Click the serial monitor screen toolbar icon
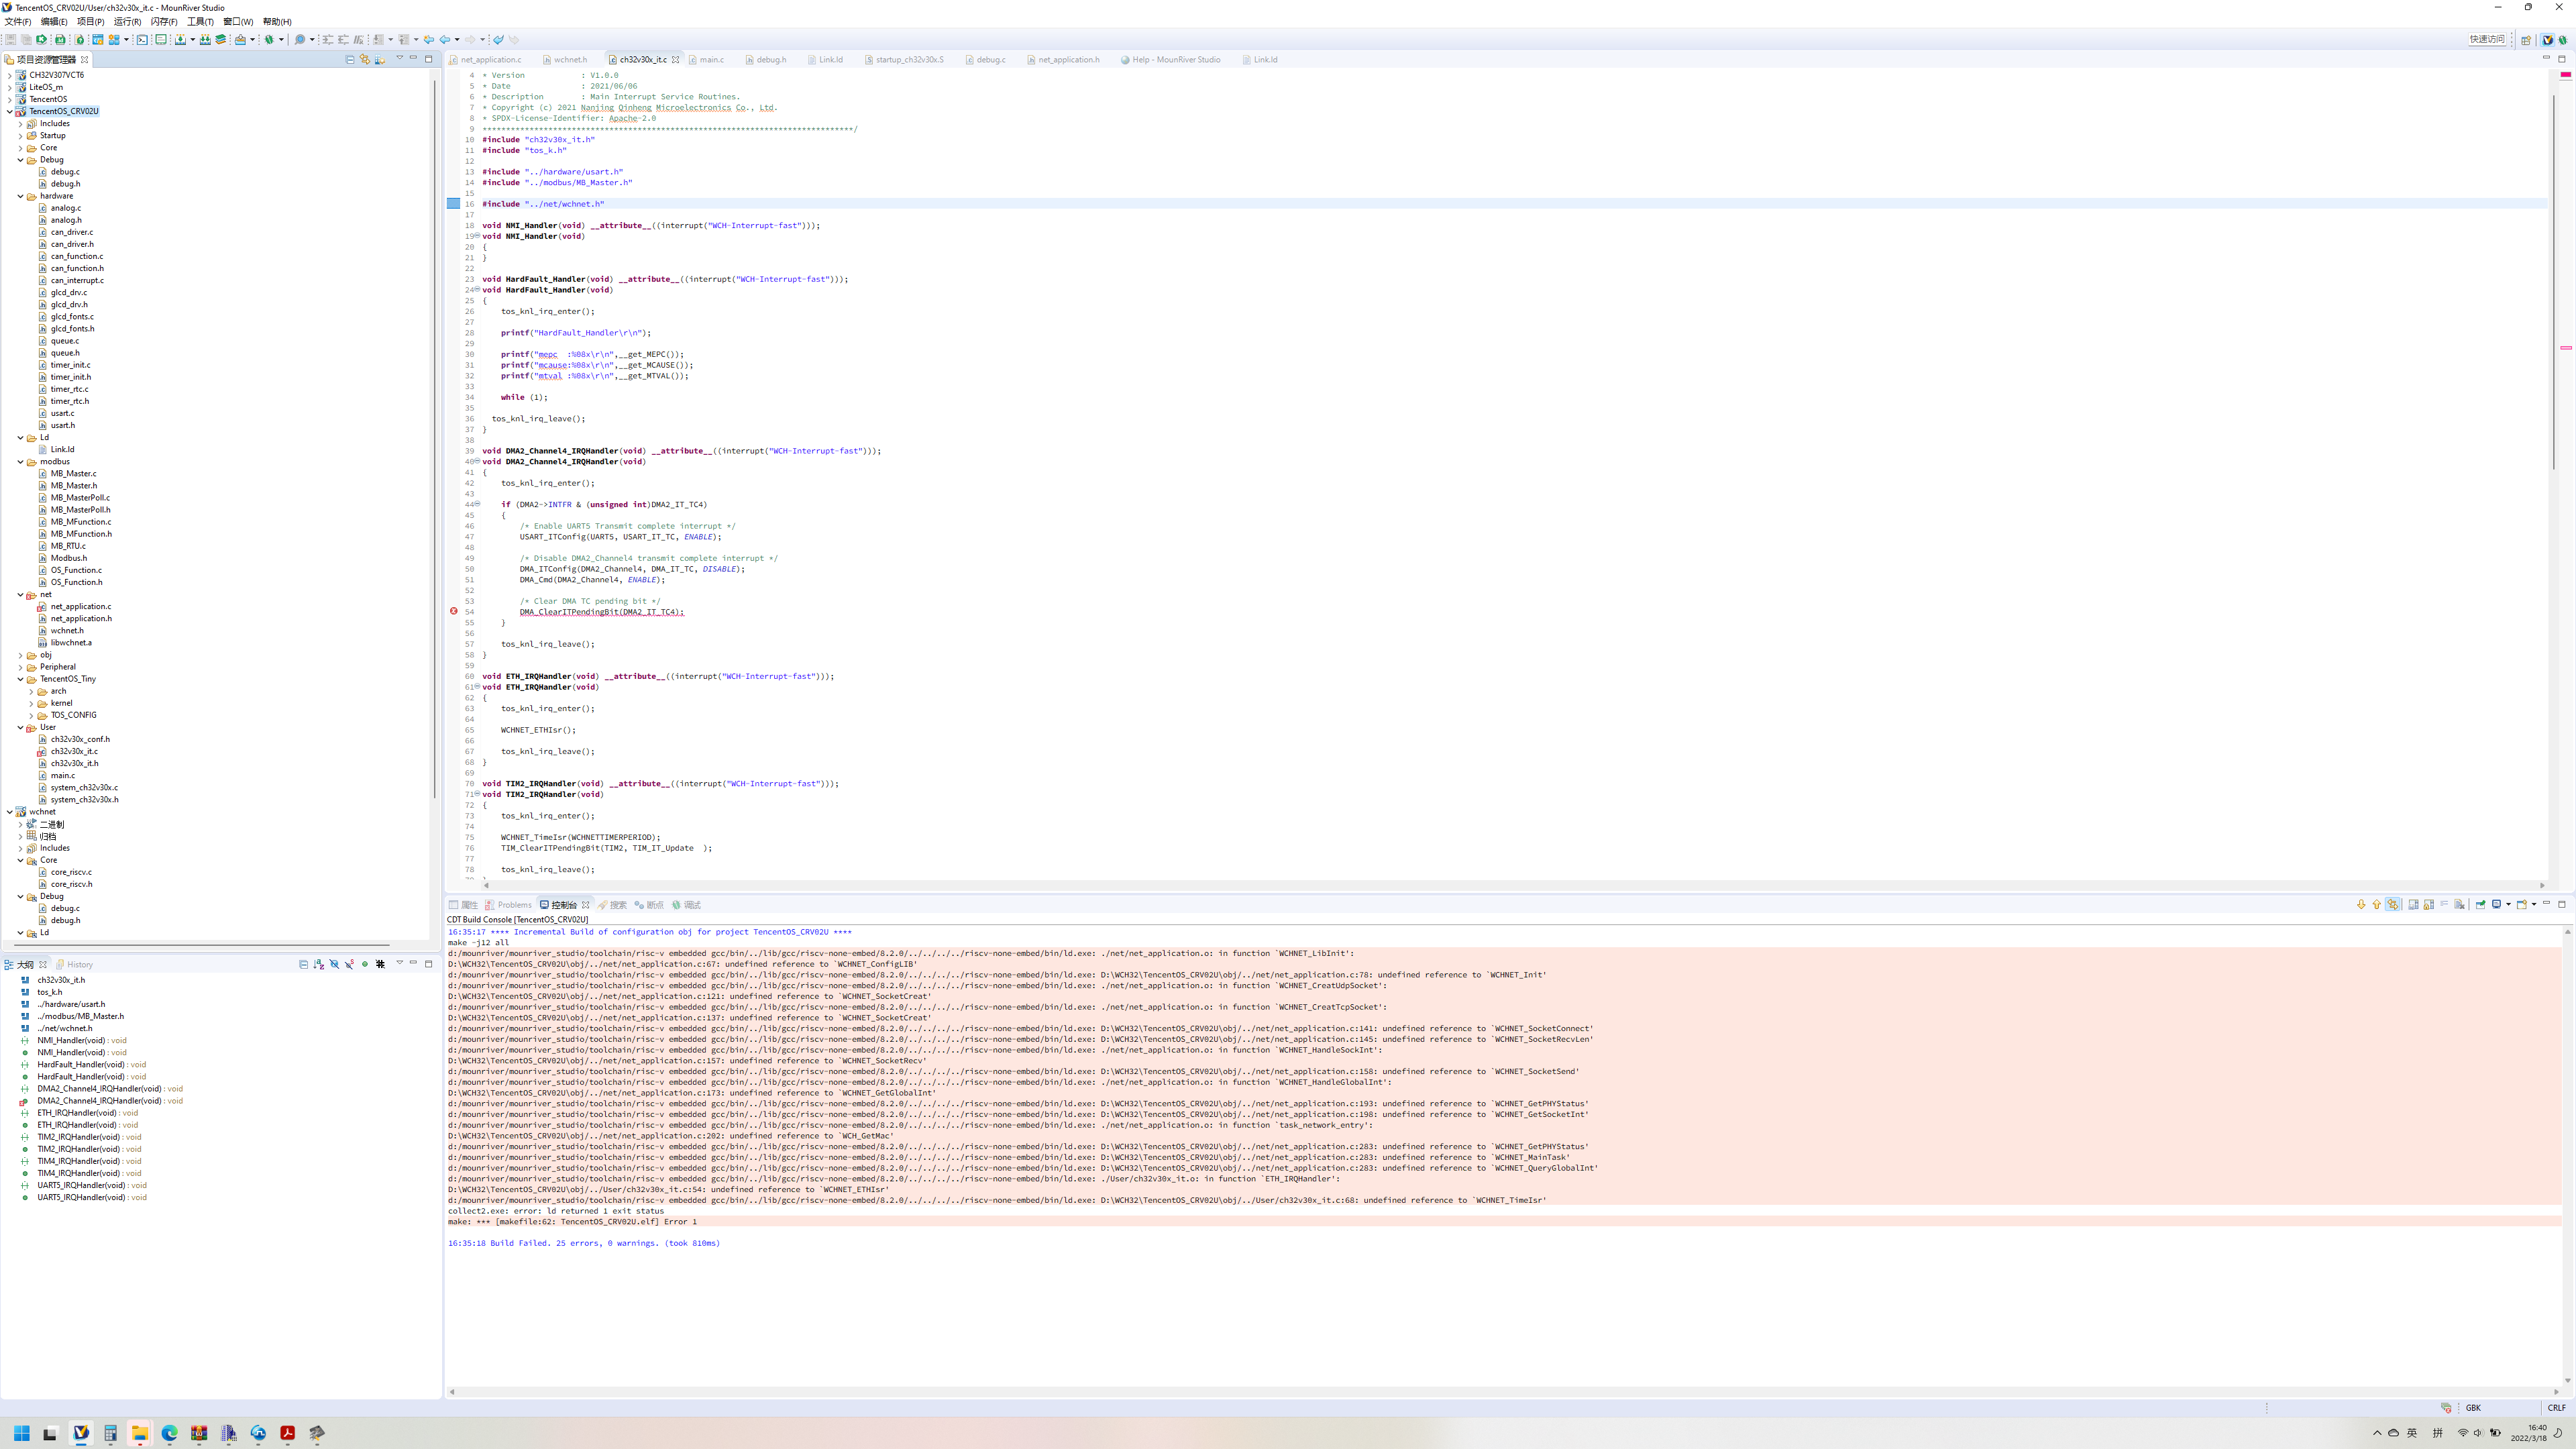 161,40
